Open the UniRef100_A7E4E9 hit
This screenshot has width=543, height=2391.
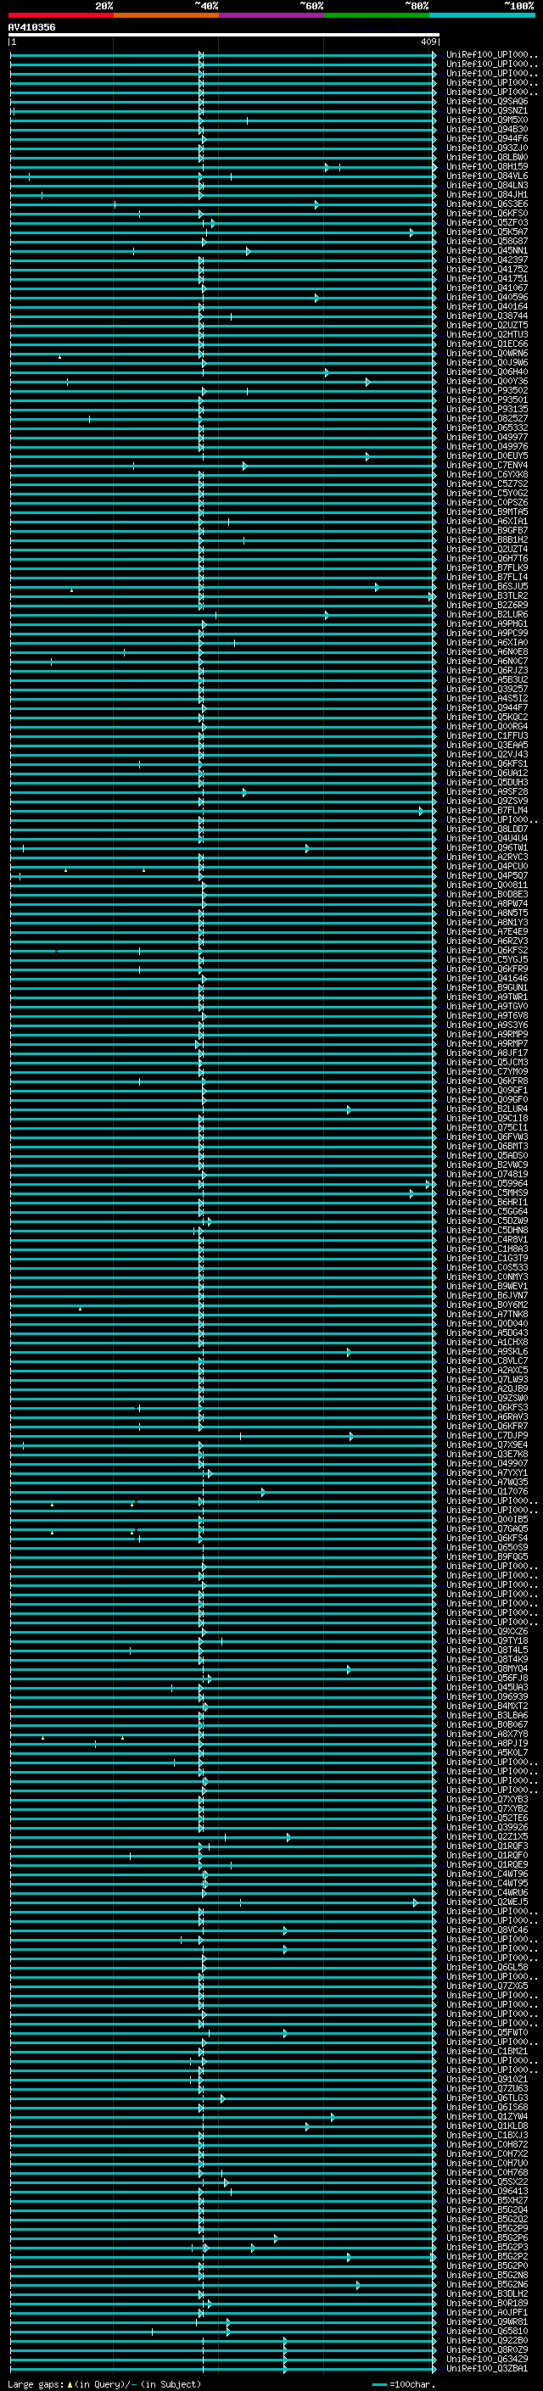[x=487, y=932]
